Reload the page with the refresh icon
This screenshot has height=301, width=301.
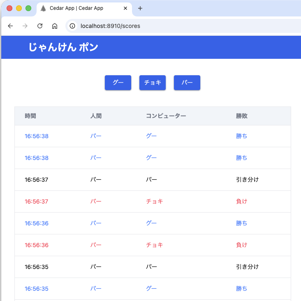[x=40, y=26]
